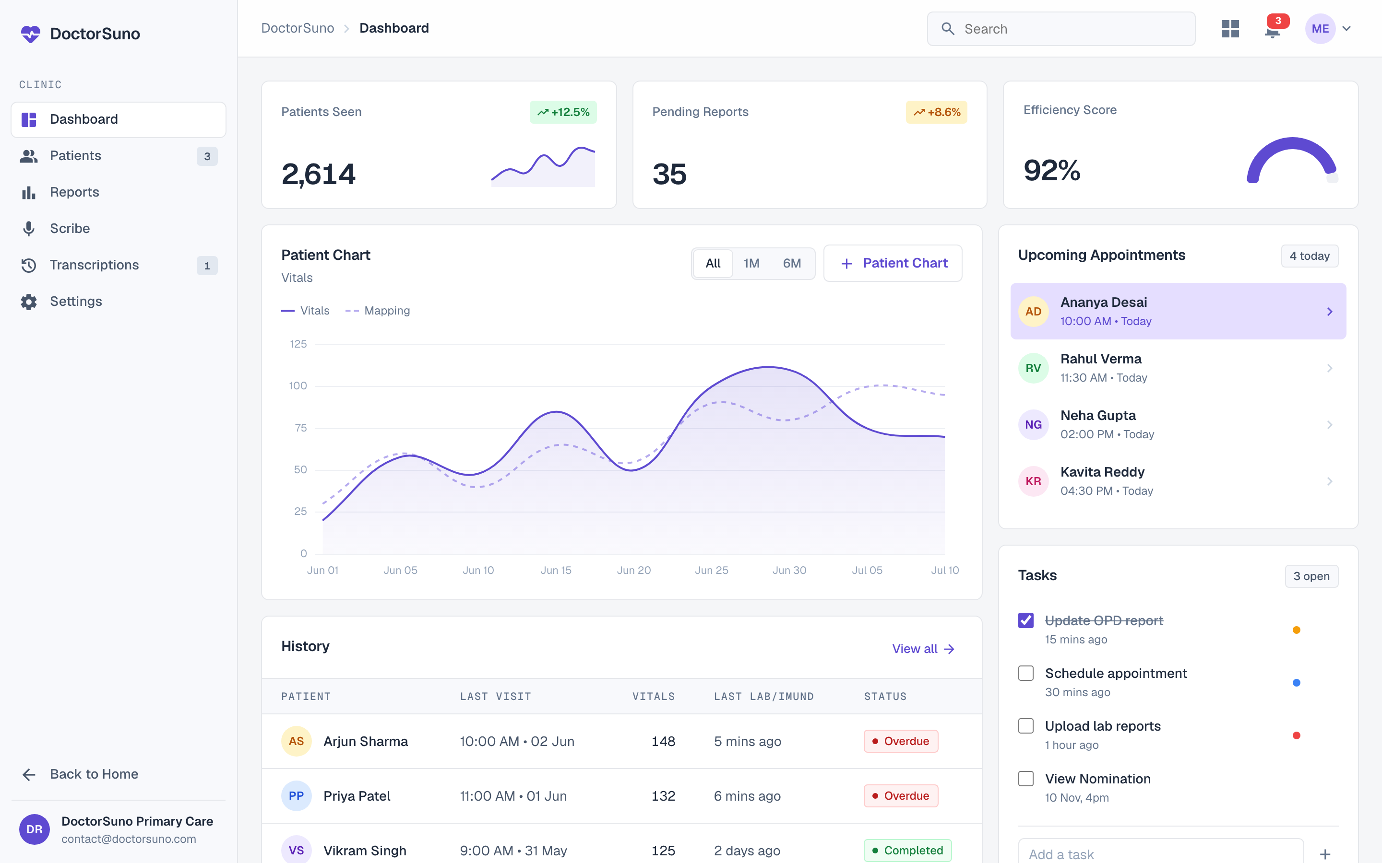Select the 1M time range tab

tap(751, 264)
